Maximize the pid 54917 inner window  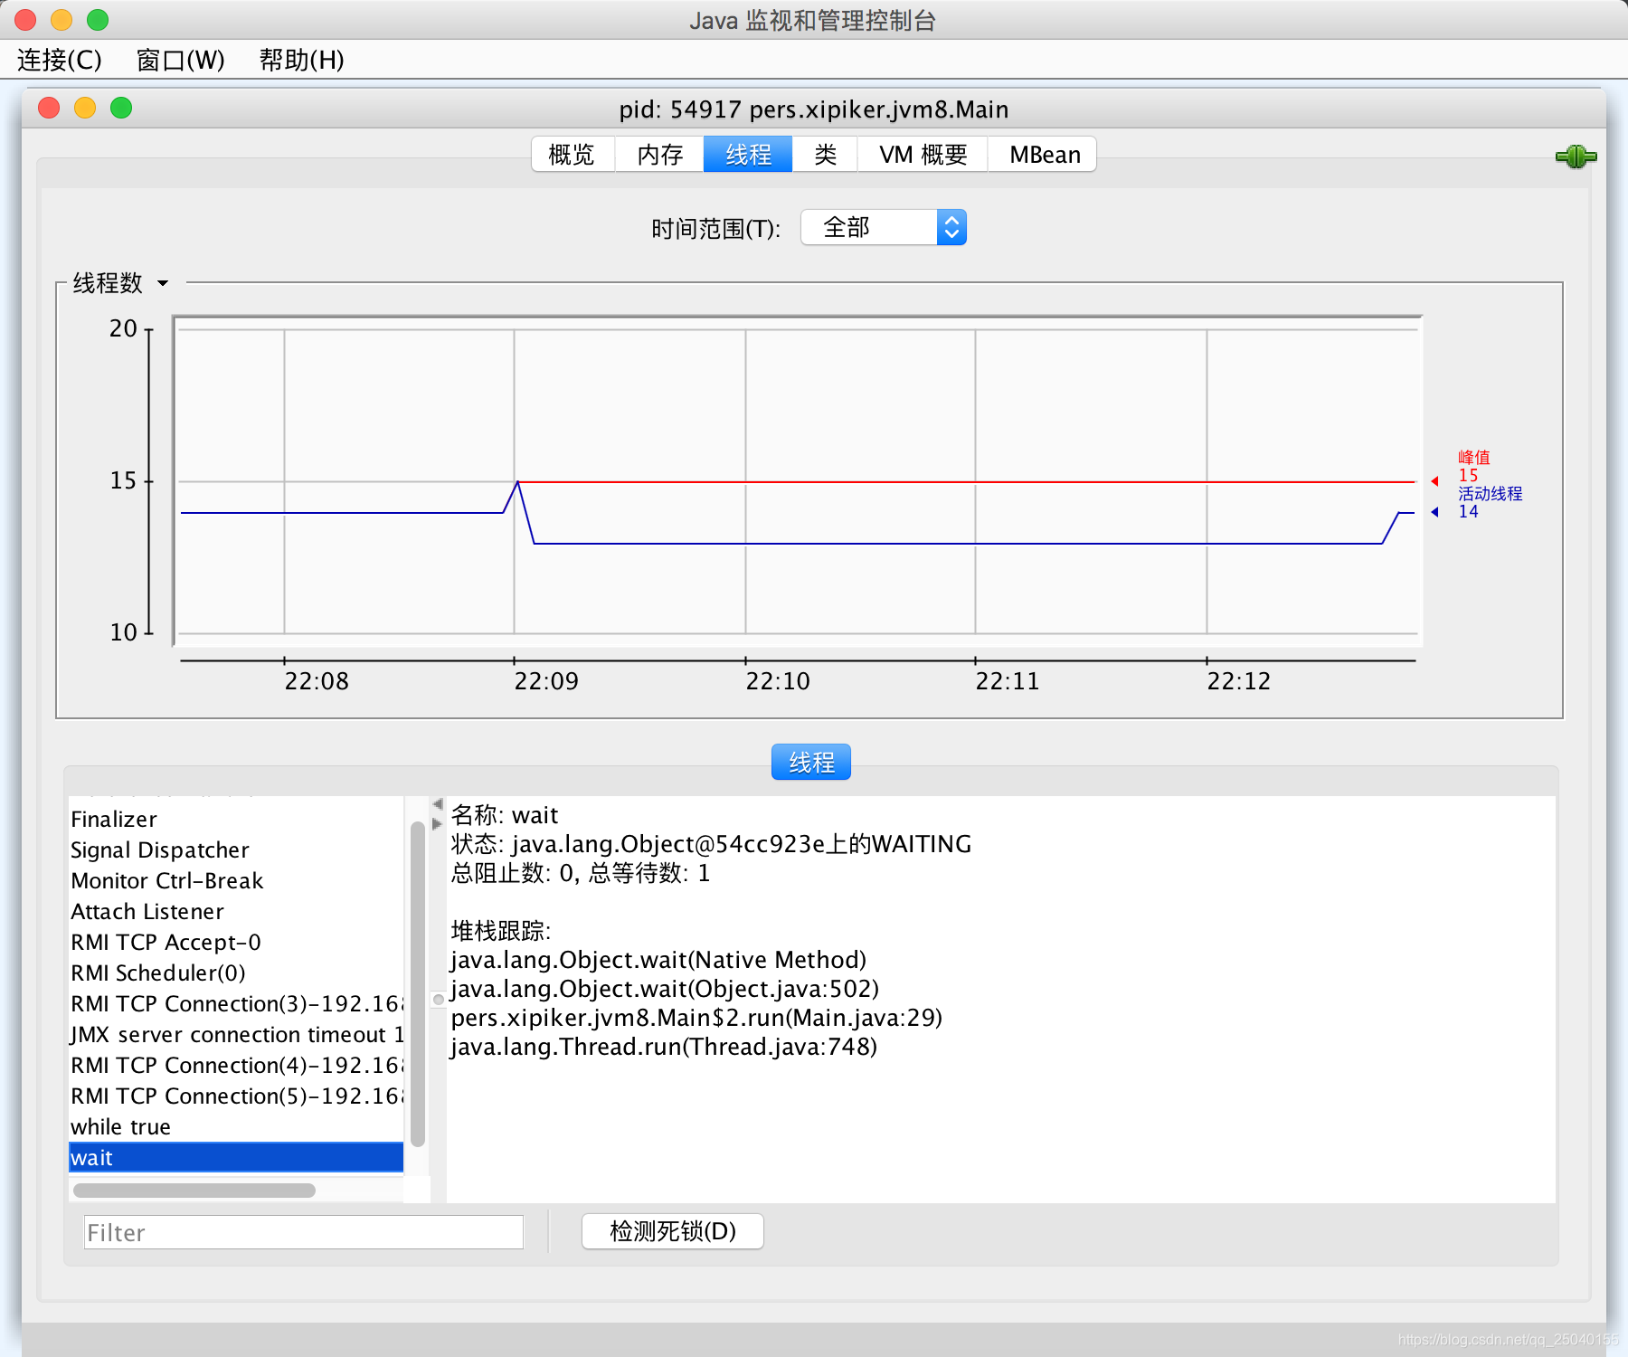pyautogui.click(x=121, y=109)
